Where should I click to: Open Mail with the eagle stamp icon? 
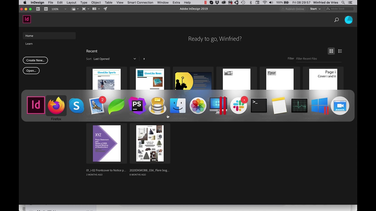coord(97,105)
